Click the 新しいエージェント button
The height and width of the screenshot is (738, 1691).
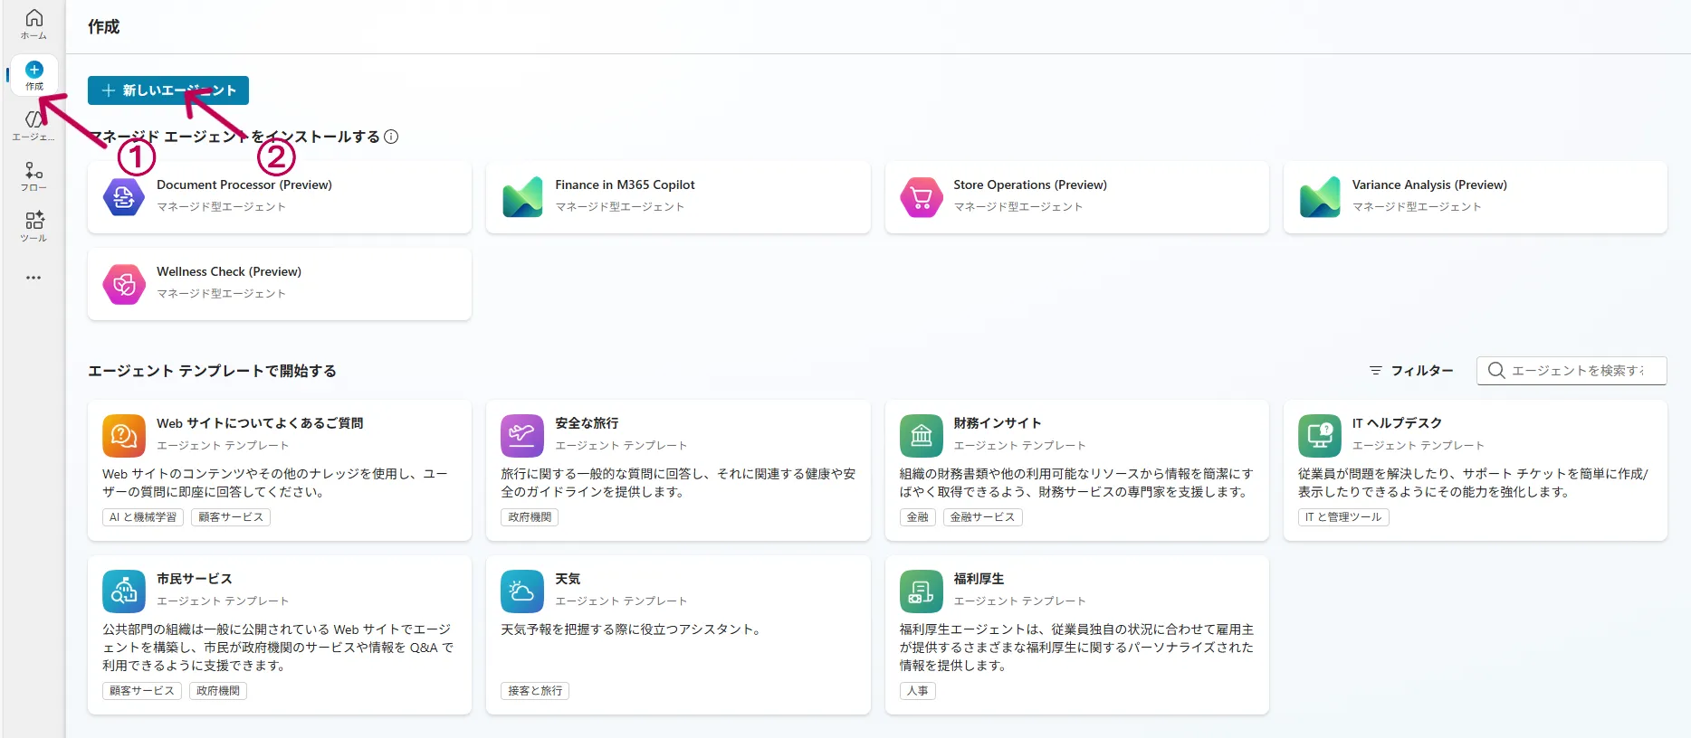pos(168,90)
